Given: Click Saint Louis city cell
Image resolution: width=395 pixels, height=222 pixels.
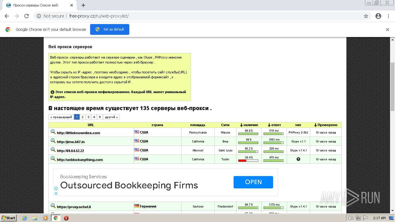Looking at the screenshot, I should coord(225,150).
